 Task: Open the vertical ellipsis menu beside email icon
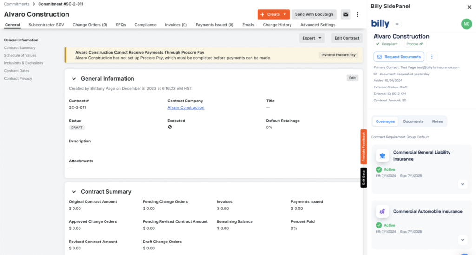tap(357, 14)
